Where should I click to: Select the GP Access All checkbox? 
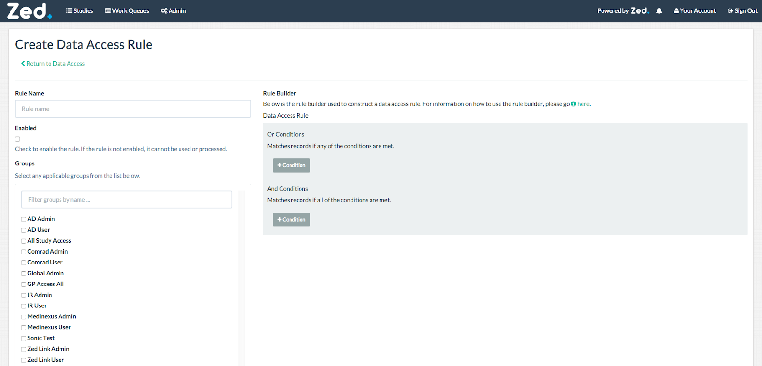[x=23, y=285]
